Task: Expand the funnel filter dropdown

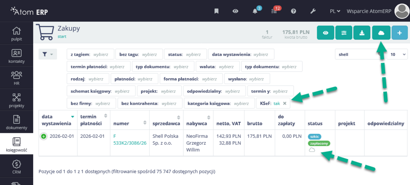Action: [x=48, y=54]
